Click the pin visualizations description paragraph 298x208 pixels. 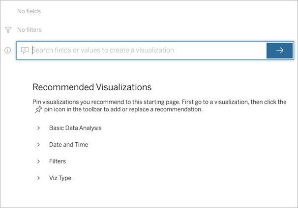[x=157, y=102]
